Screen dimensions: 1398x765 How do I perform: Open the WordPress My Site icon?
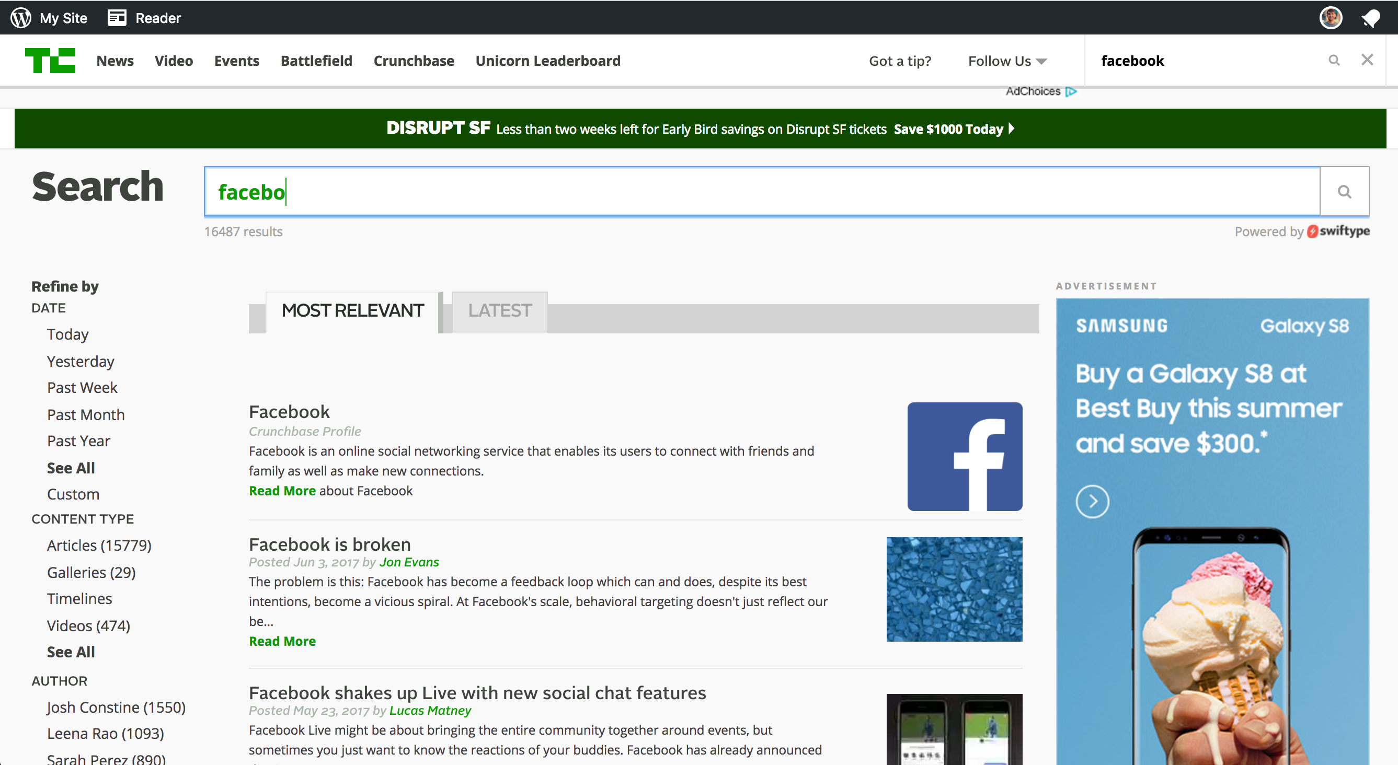tap(20, 18)
